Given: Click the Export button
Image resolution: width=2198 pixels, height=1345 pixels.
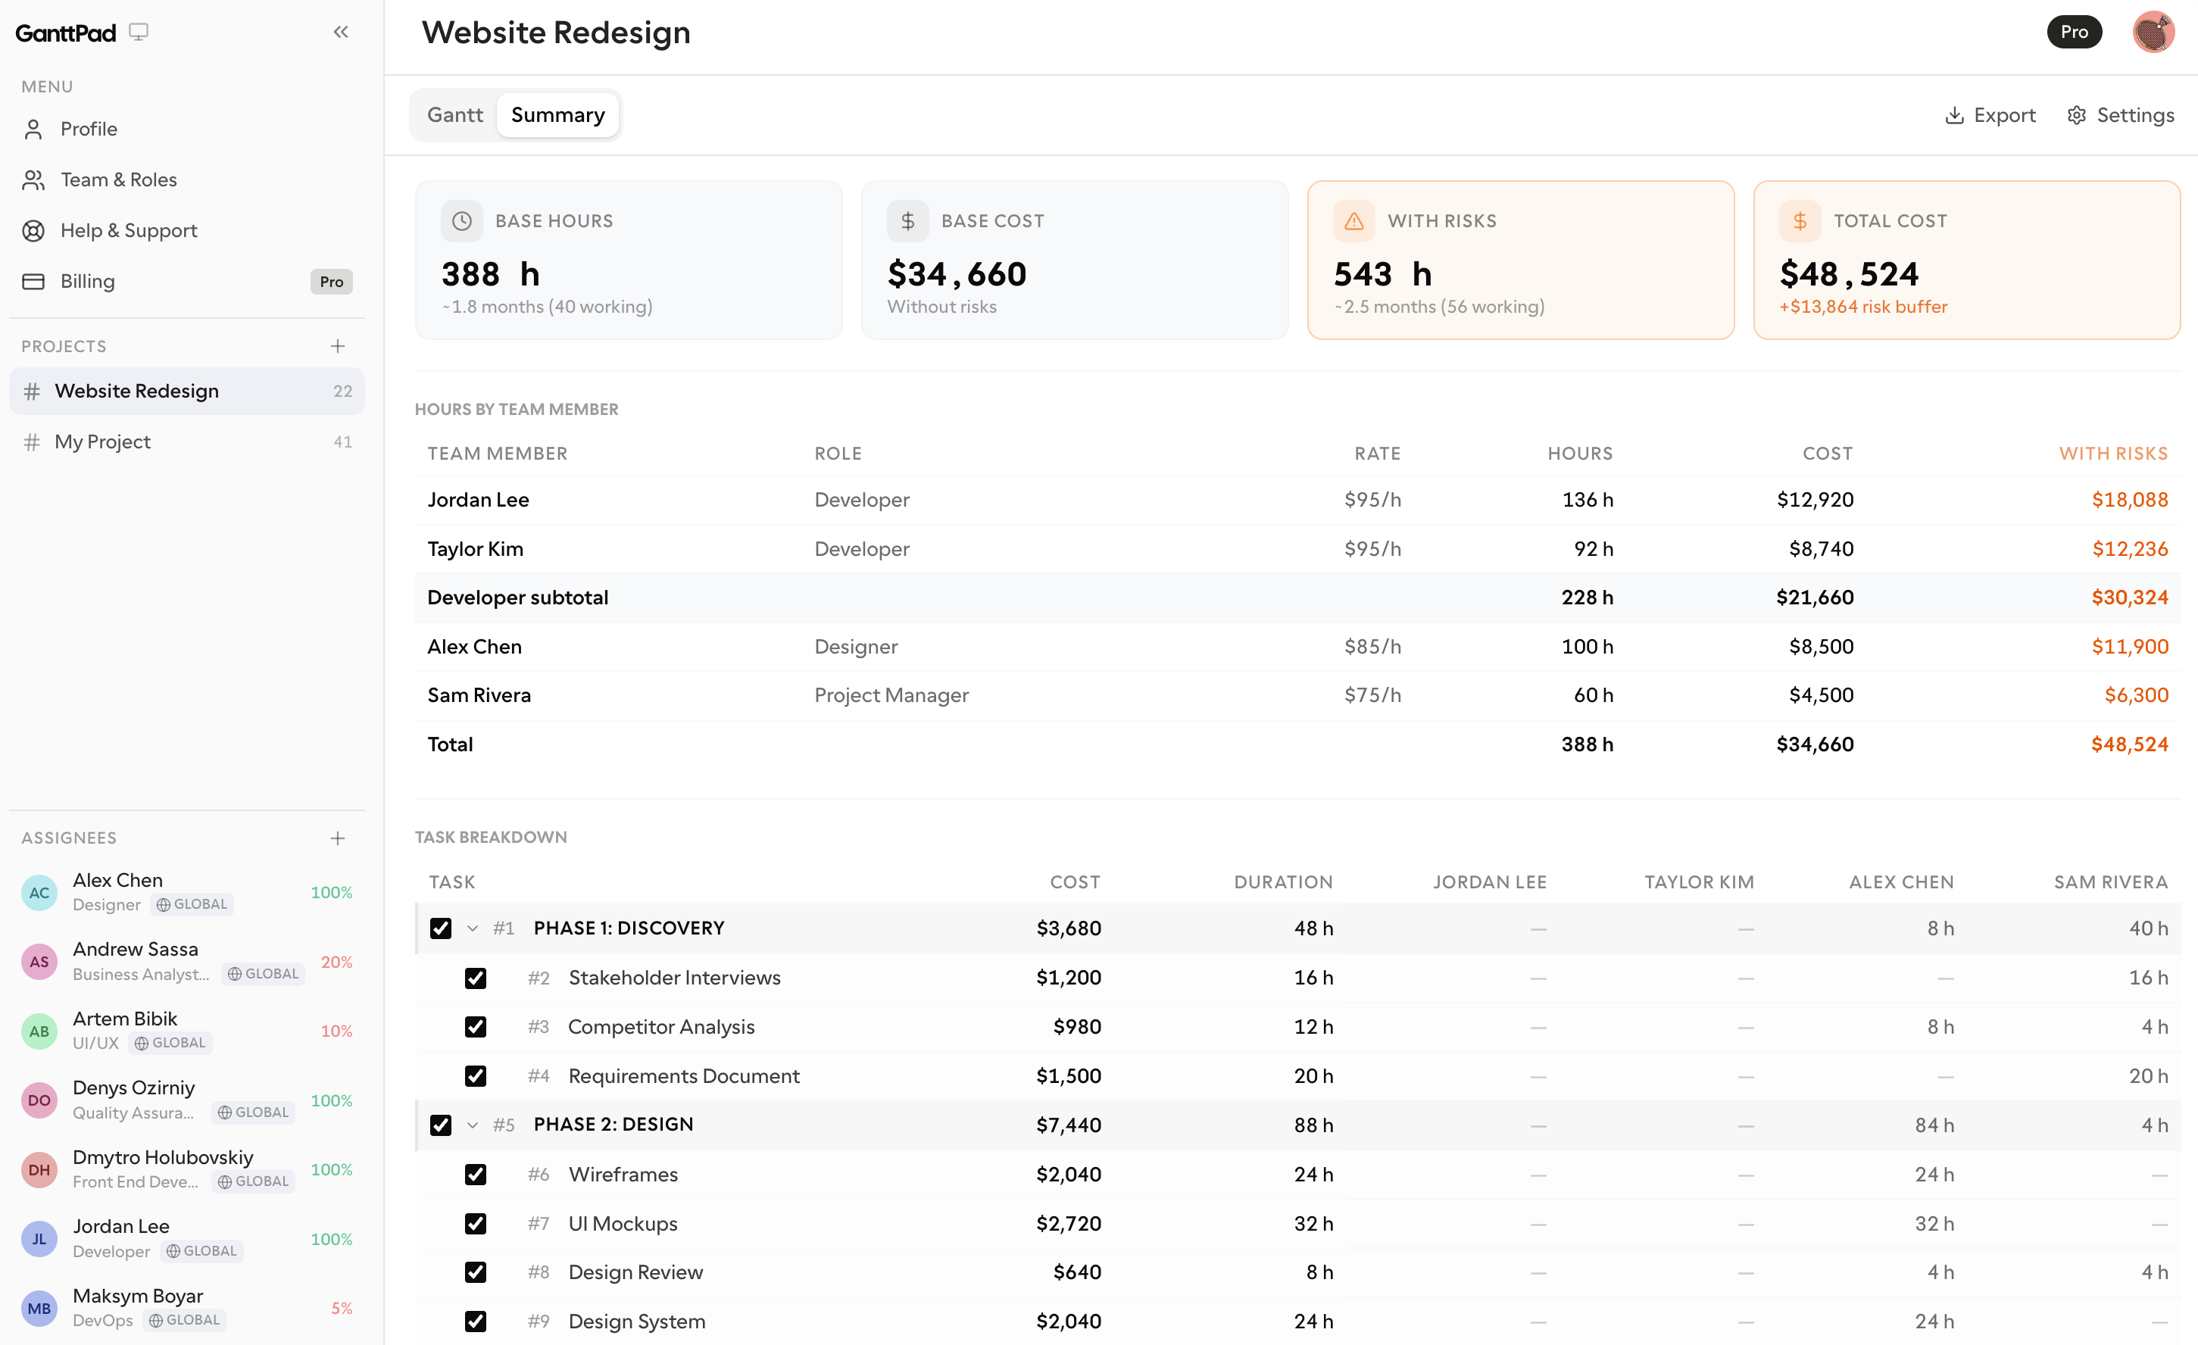Looking at the screenshot, I should click(x=1990, y=115).
